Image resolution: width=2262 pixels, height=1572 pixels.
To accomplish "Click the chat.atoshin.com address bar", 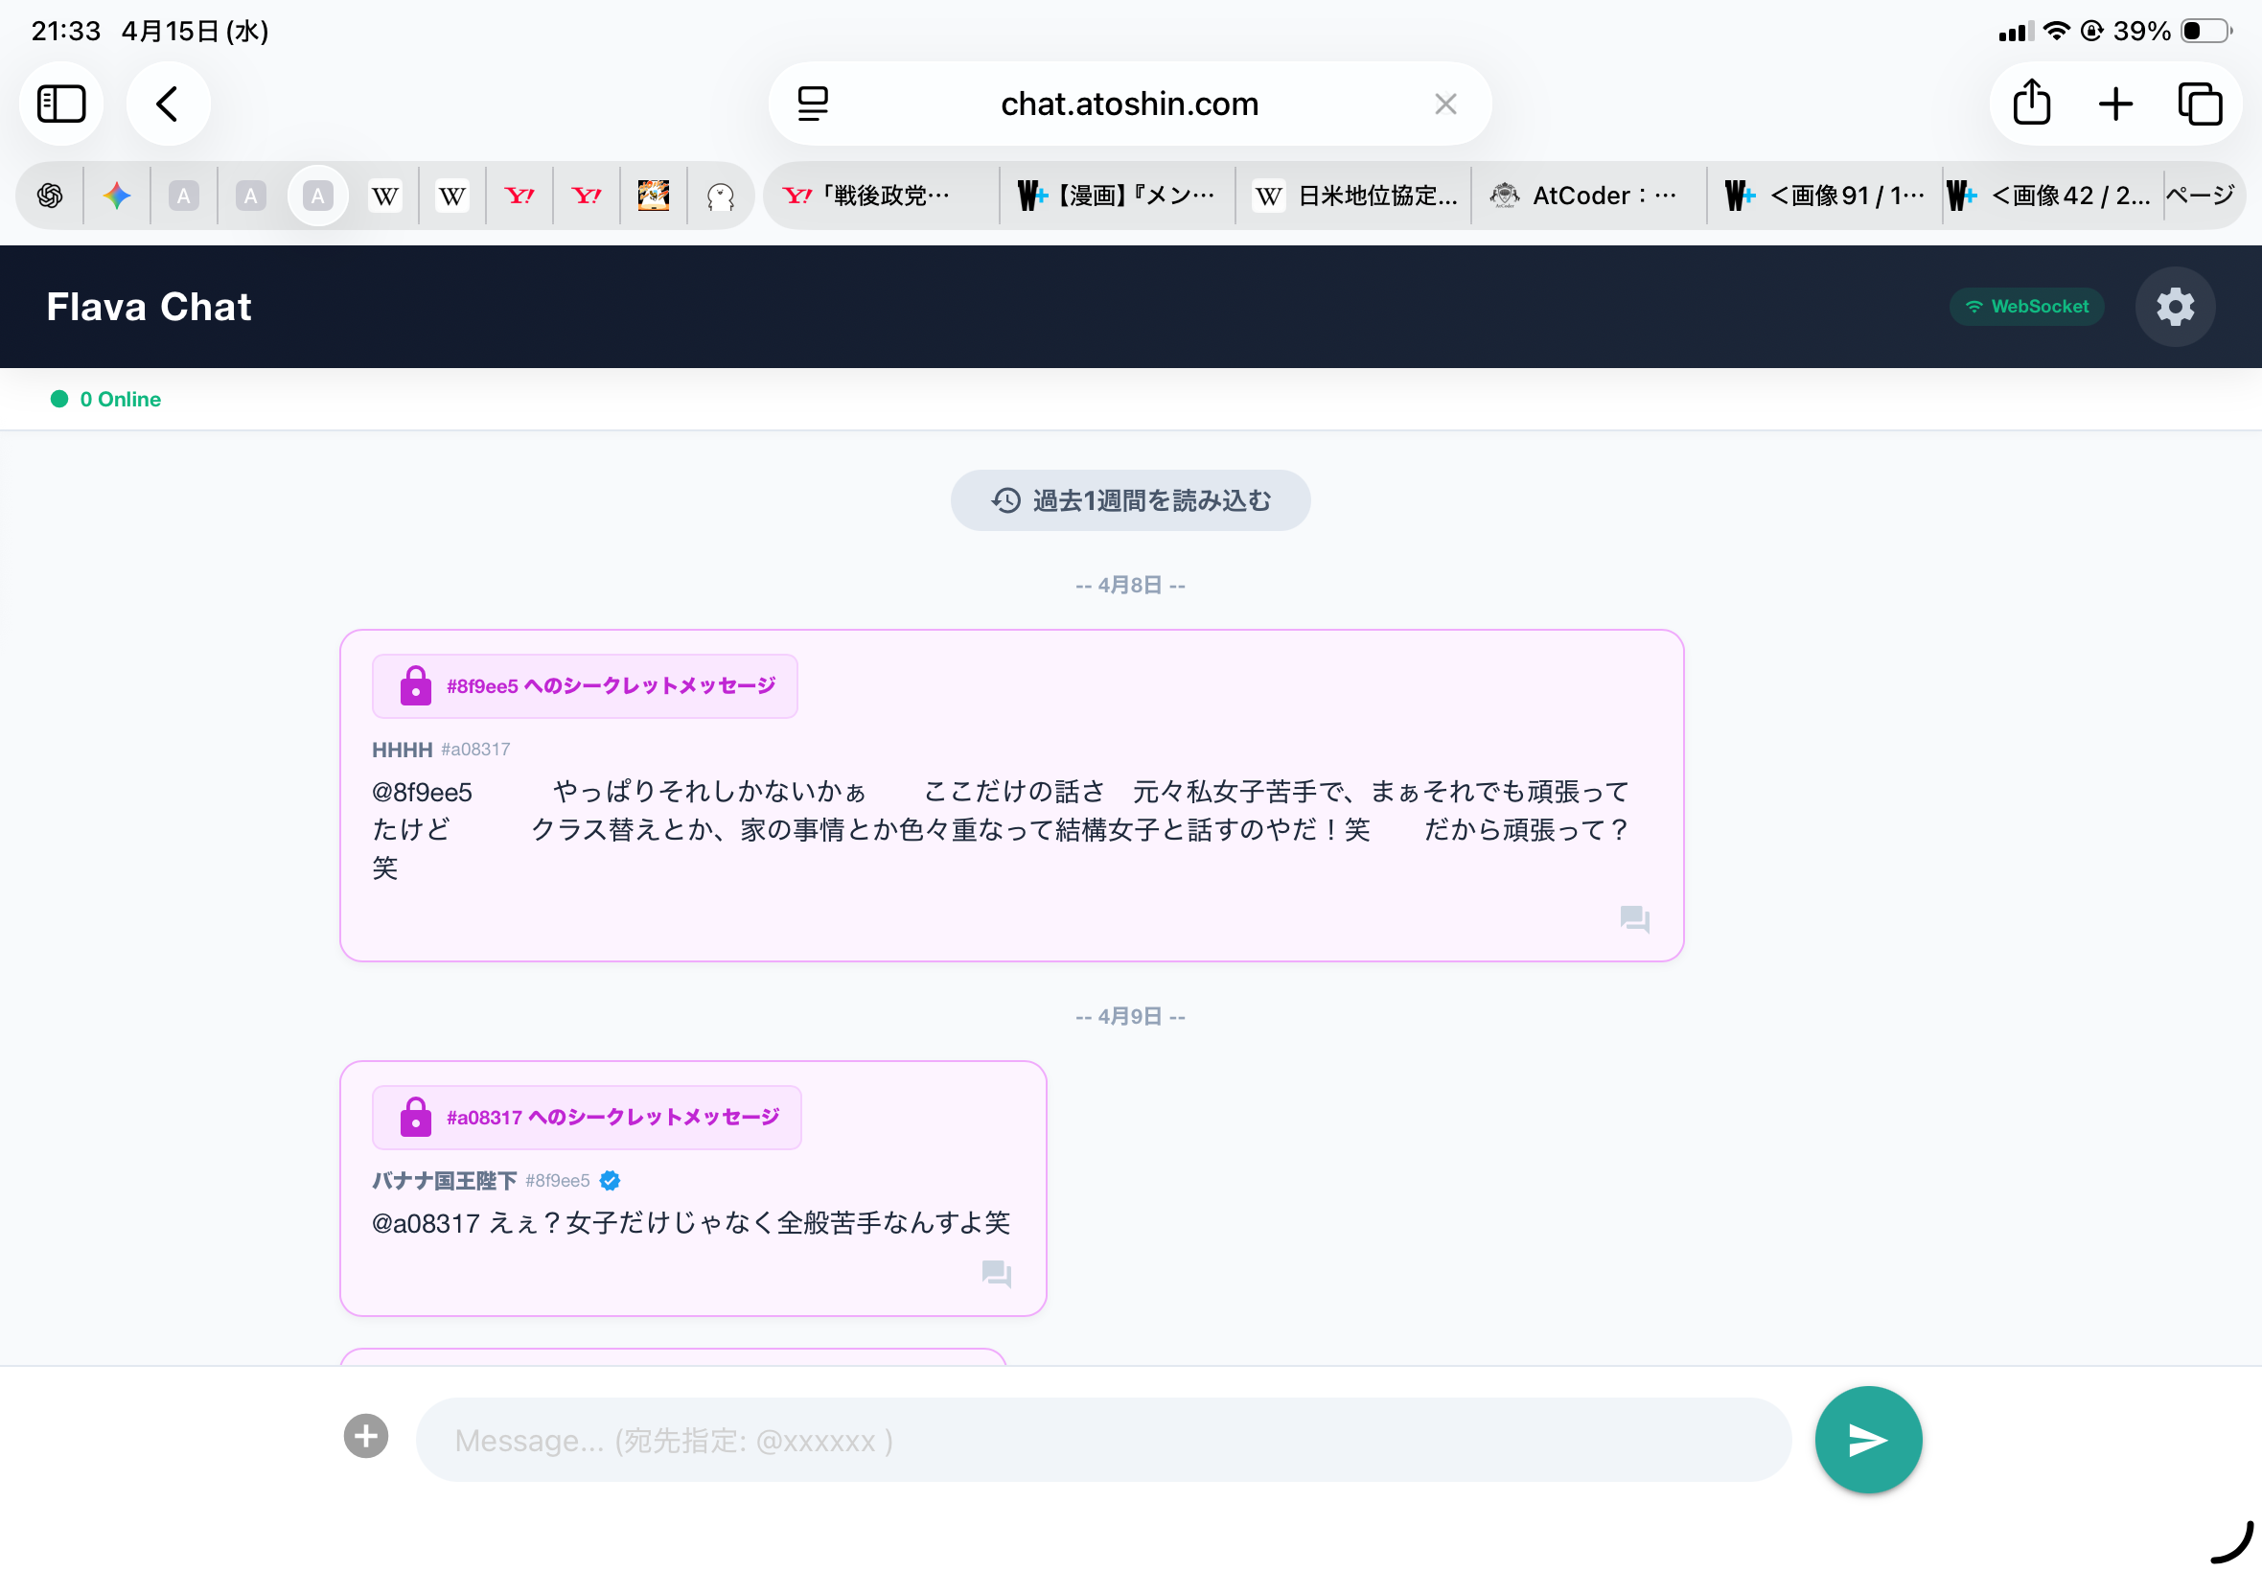I will [1128, 104].
